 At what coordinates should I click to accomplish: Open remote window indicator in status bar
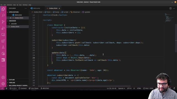point(2,89)
